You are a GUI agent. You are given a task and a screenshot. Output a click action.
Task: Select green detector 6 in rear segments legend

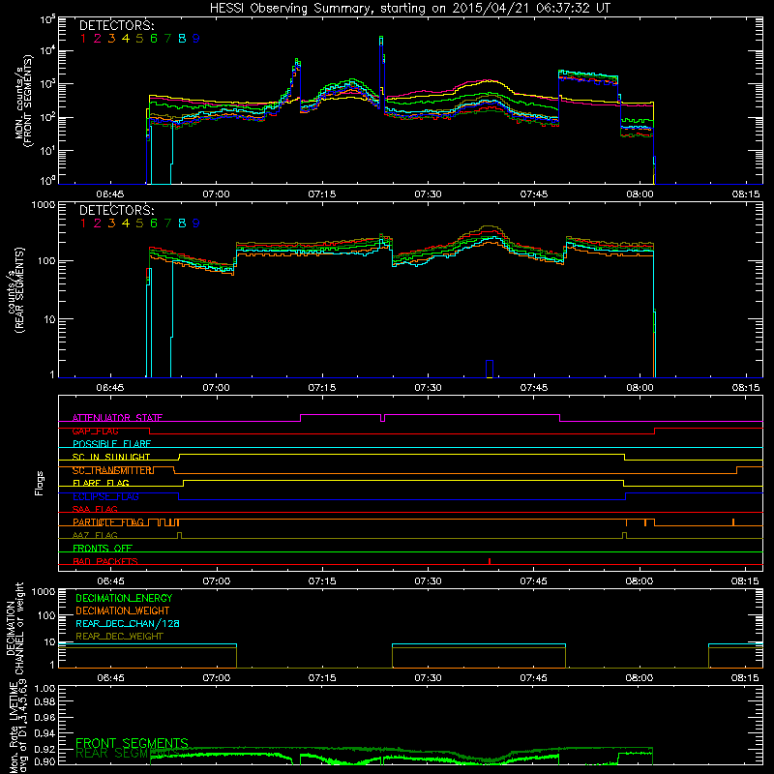(154, 223)
